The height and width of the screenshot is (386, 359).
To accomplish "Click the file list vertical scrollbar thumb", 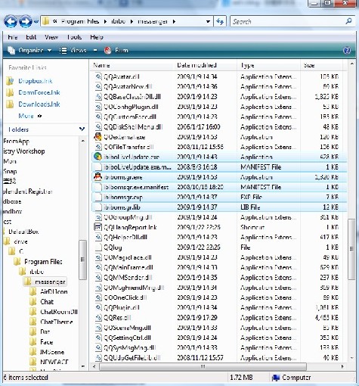I will tap(351, 249).
